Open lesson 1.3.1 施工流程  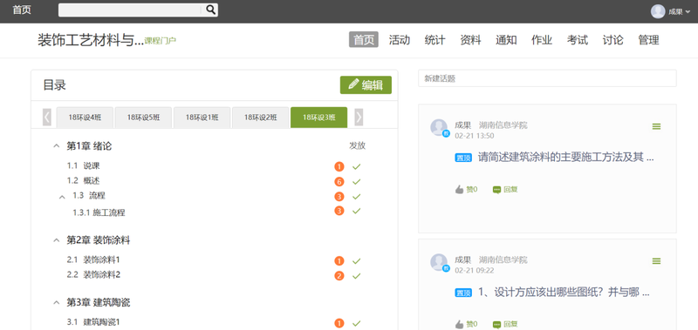(99, 212)
